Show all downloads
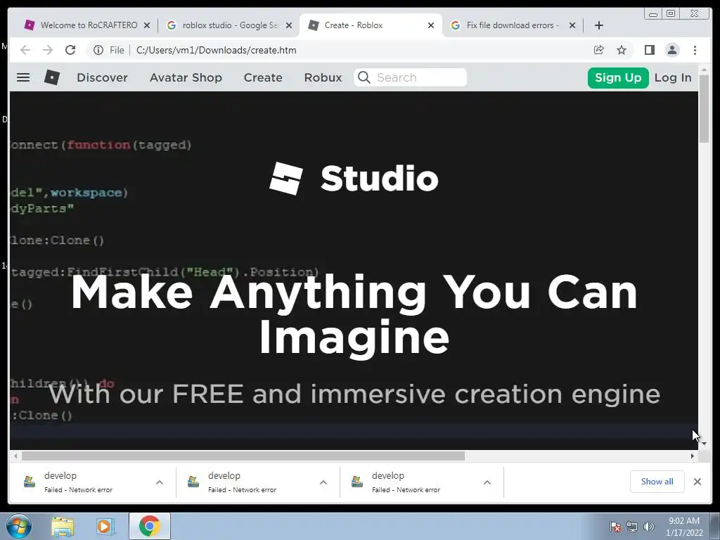The image size is (720, 540). (x=657, y=482)
